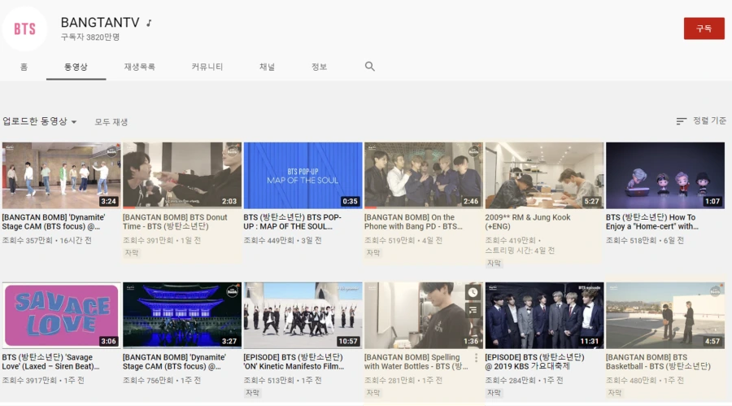This screenshot has height=406, width=732.
Task: Open Spelling with Water Bottles video title
Action: click(x=416, y=361)
